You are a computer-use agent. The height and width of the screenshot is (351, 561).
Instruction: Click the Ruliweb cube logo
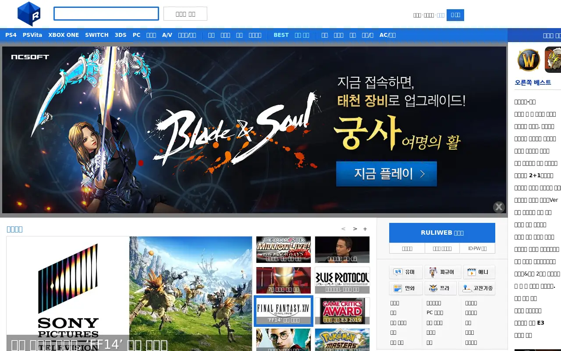29,14
